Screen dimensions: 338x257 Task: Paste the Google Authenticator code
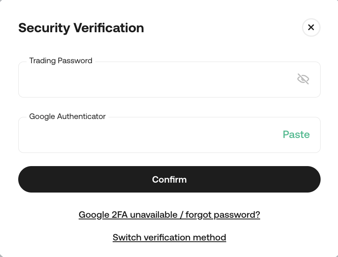click(x=296, y=135)
